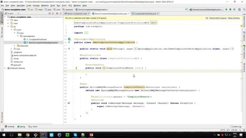246x138 pixels.
Task: Click the Make Project build icon
Action: coord(186,10)
